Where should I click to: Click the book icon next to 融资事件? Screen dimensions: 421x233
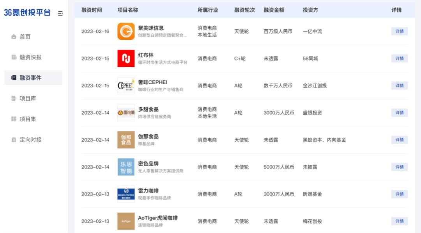click(x=14, y=78)
